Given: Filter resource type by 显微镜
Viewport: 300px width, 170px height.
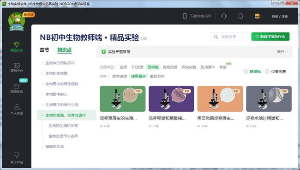Looking at the screenshot, I should tap(153, 67).
